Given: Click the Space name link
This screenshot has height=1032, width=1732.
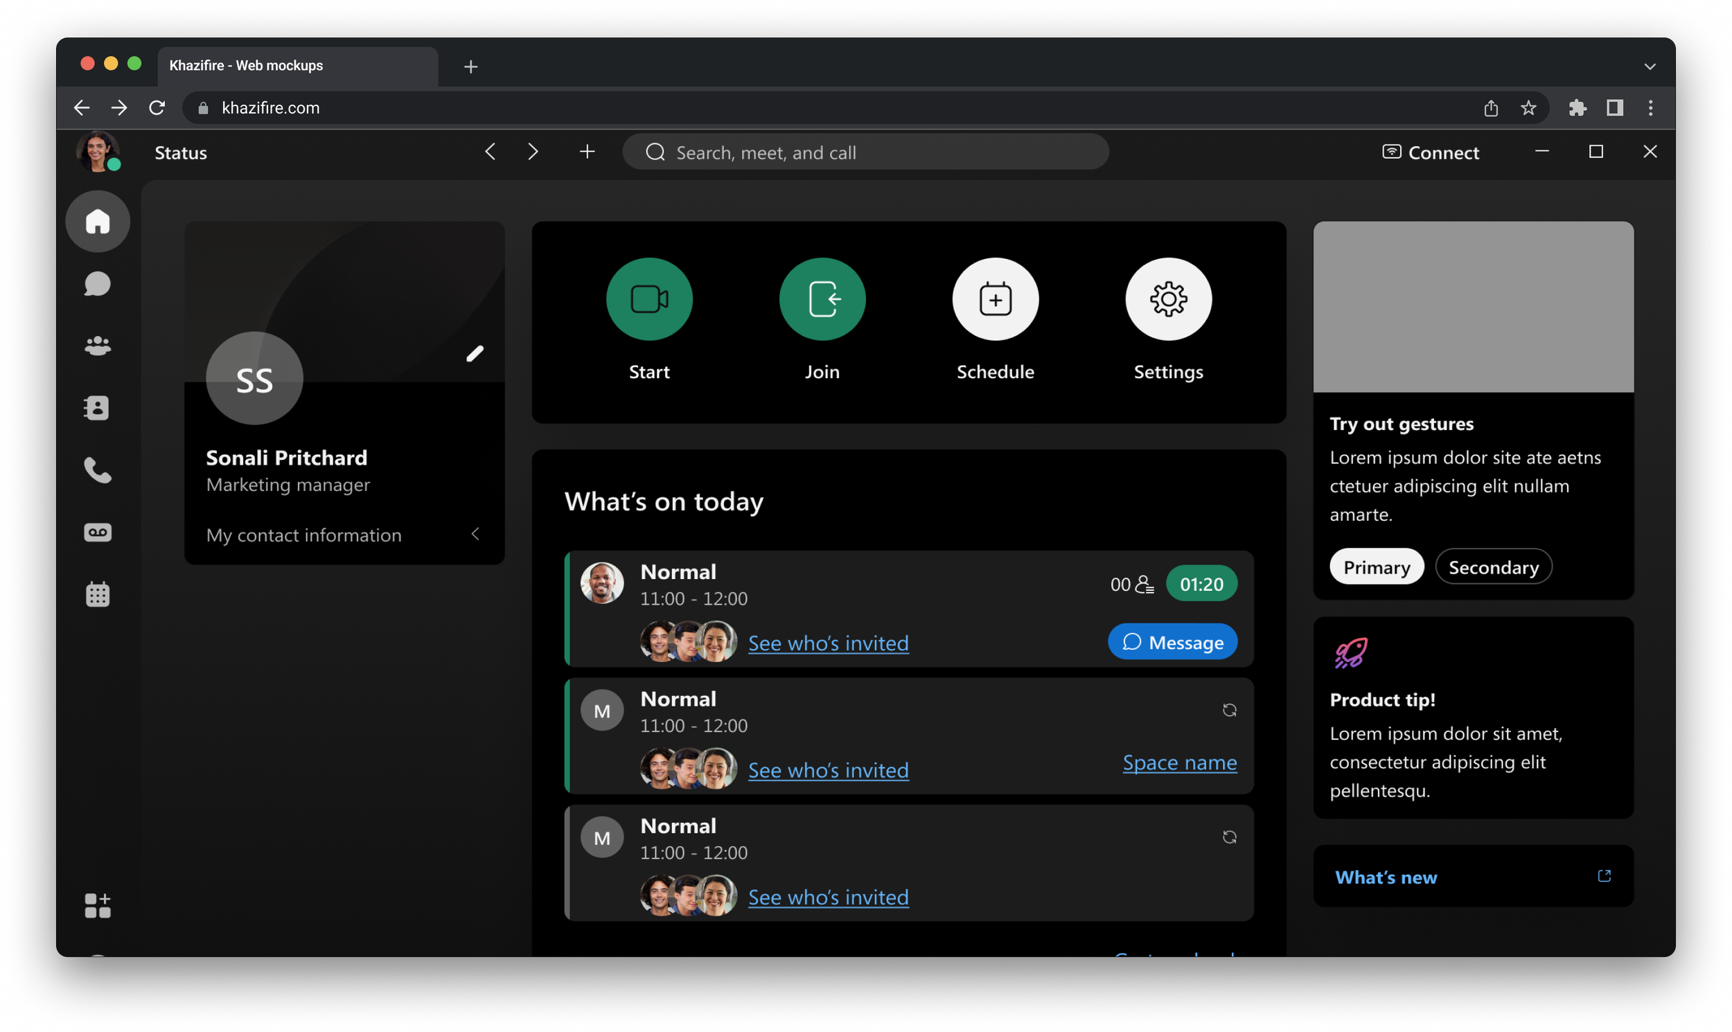Looking at the screenshot, I should 1180,763.
